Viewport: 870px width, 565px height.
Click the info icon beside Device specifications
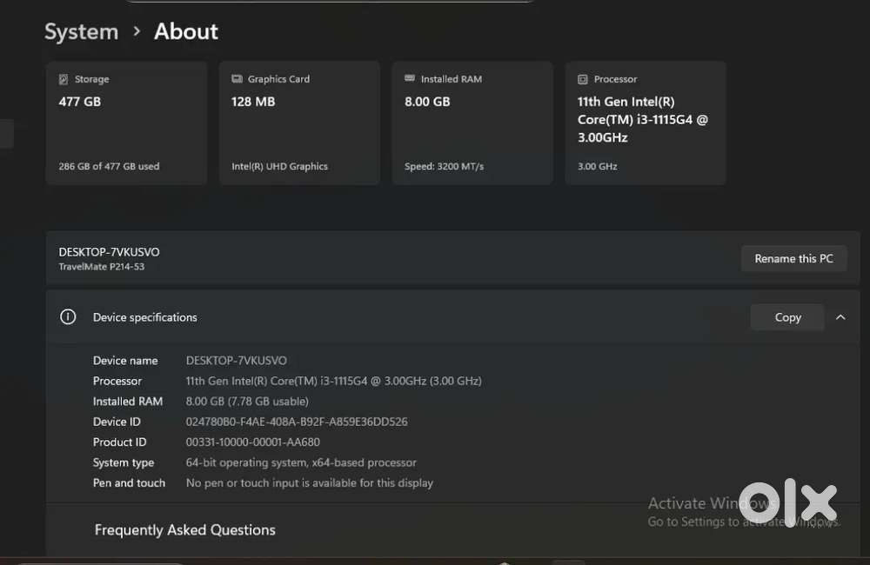[x=68, y=317]
